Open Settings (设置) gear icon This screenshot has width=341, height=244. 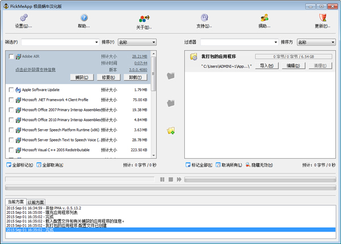[24, 18]
